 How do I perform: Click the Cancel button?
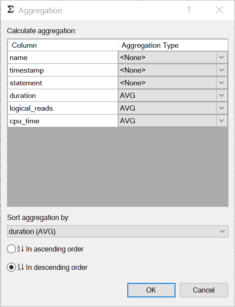(204, 290)
